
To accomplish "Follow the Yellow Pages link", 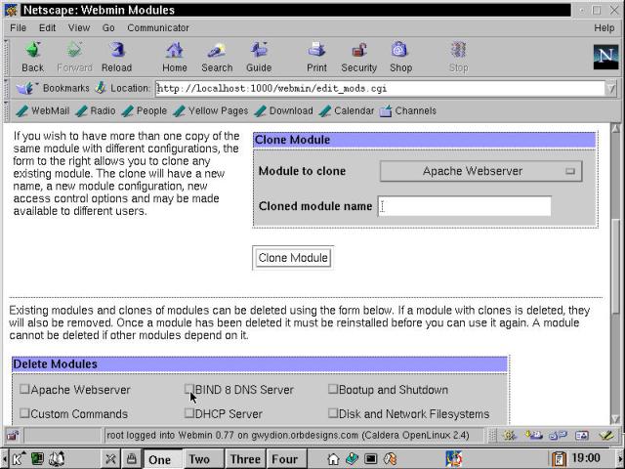I will pyautogui.click(x=211, y=111).
